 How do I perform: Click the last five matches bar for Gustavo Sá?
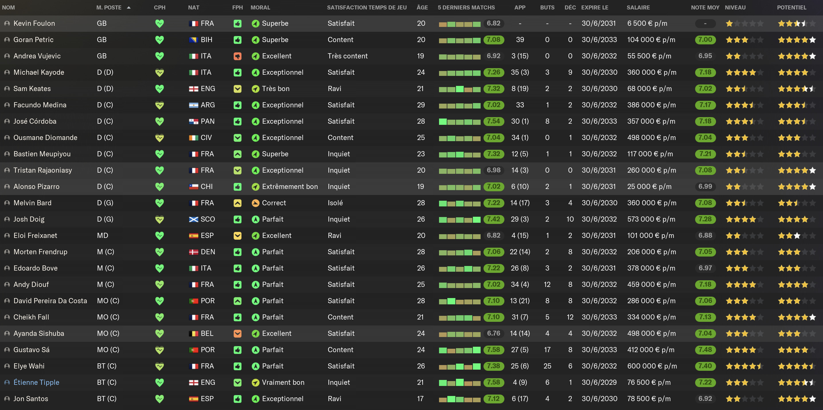pos(459,350)
